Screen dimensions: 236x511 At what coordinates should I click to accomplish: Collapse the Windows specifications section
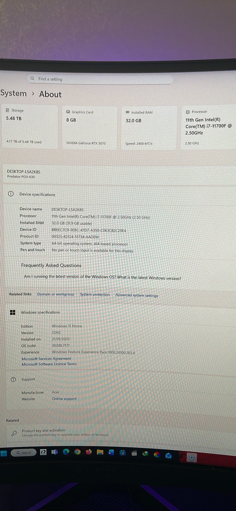(121, 312)
